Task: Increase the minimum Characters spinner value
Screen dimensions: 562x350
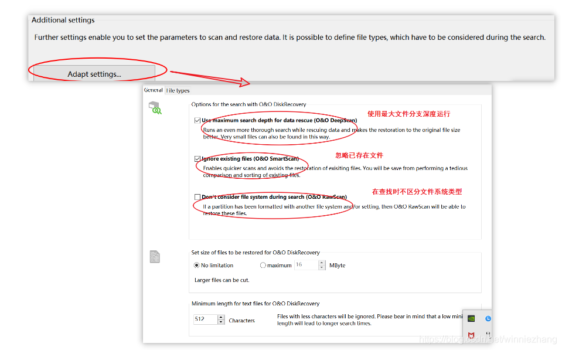Action: coord(221,317)
